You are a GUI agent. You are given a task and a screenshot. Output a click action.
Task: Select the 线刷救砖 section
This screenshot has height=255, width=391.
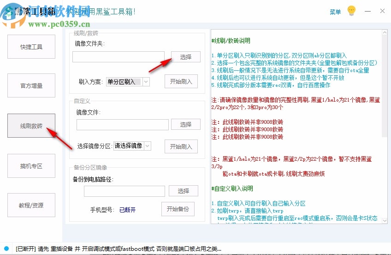coord(31,126)
